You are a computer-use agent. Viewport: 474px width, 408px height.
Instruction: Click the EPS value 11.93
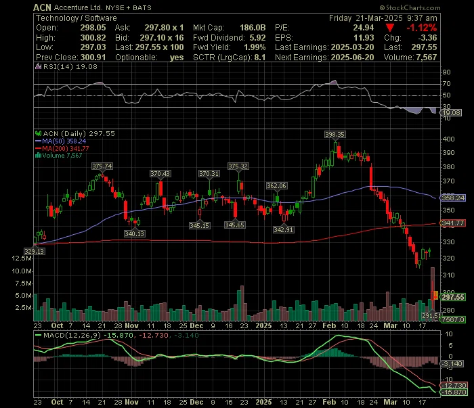[364, 38]
